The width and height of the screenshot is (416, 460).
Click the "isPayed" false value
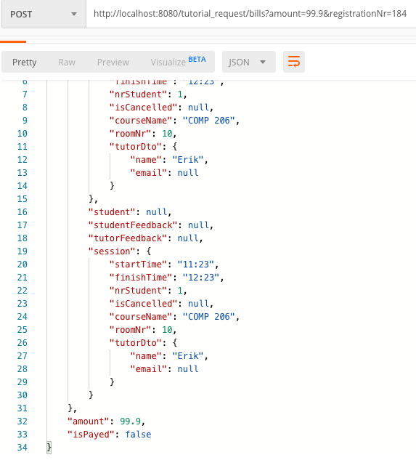click(x=138, y=435)
